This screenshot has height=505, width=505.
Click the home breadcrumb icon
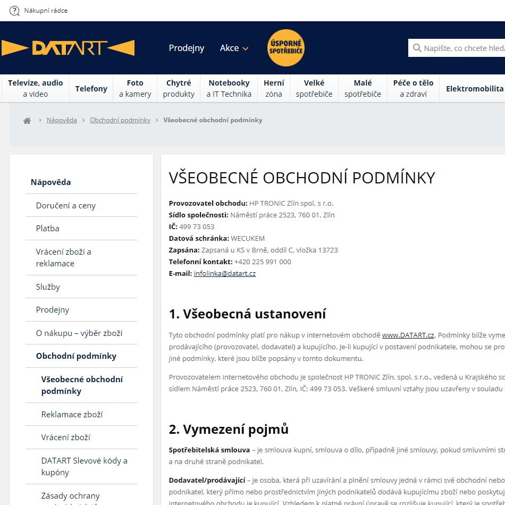27,121
